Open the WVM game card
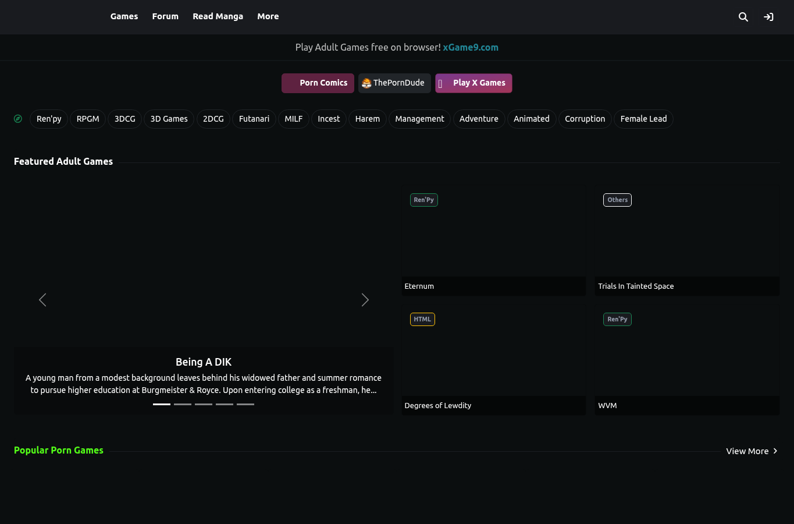This screenshot has height=524, width=794. pyautogui.click(x=687, y=360)
